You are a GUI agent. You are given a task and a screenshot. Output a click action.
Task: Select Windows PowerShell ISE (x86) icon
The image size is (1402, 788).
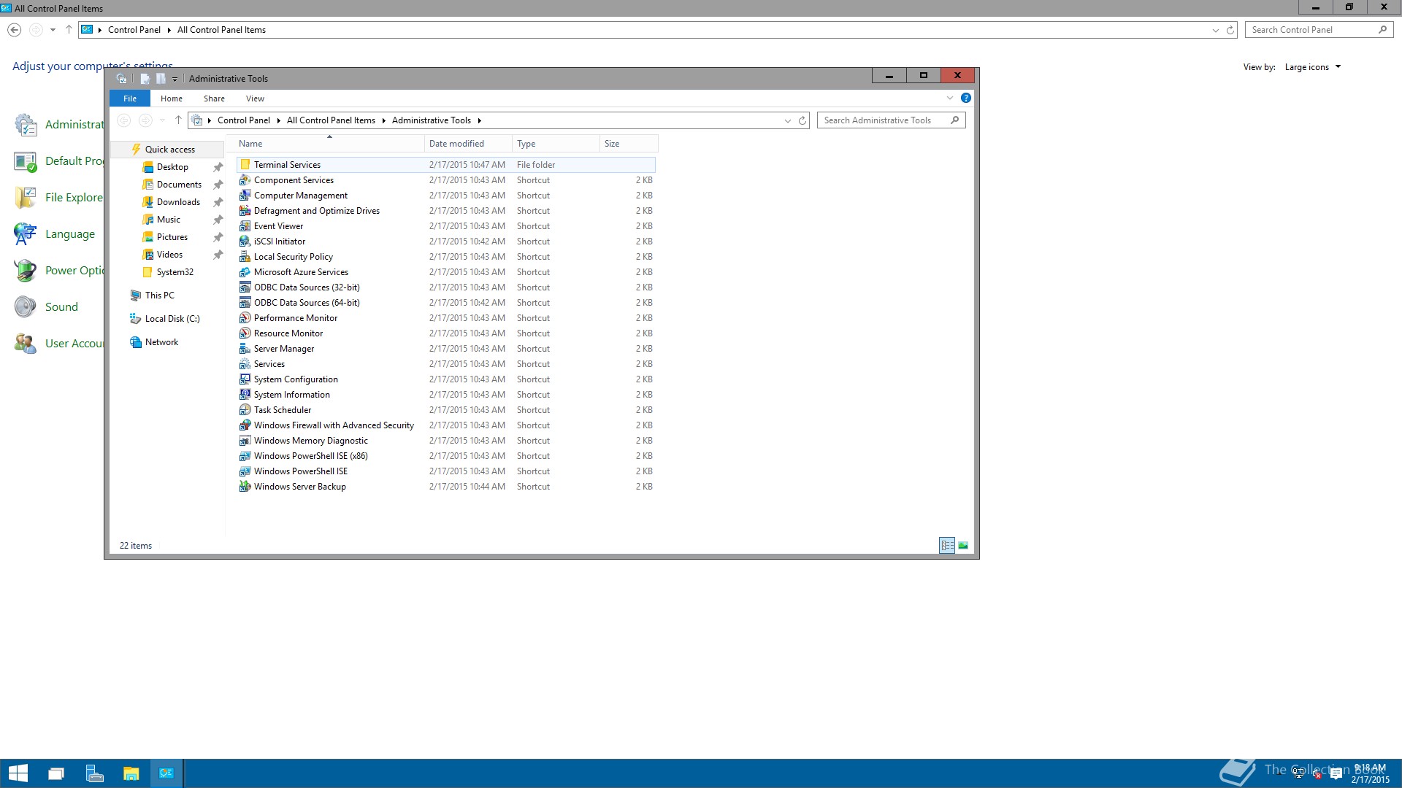point(245,456)
